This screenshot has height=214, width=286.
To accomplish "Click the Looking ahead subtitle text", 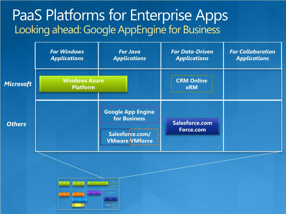I will pos(117,30).
